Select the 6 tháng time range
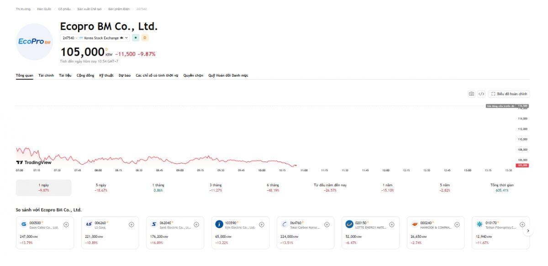Viewport: 548px width, 266px height. point(273,188)
